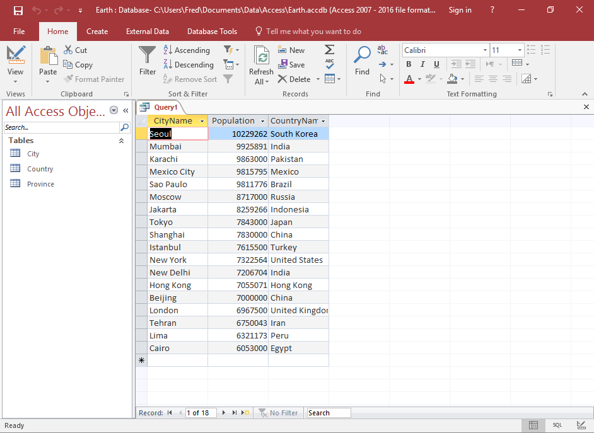This screenshot has height=433, width=594.
Task: Click the Delete record button
Action: tap(294, 79)
